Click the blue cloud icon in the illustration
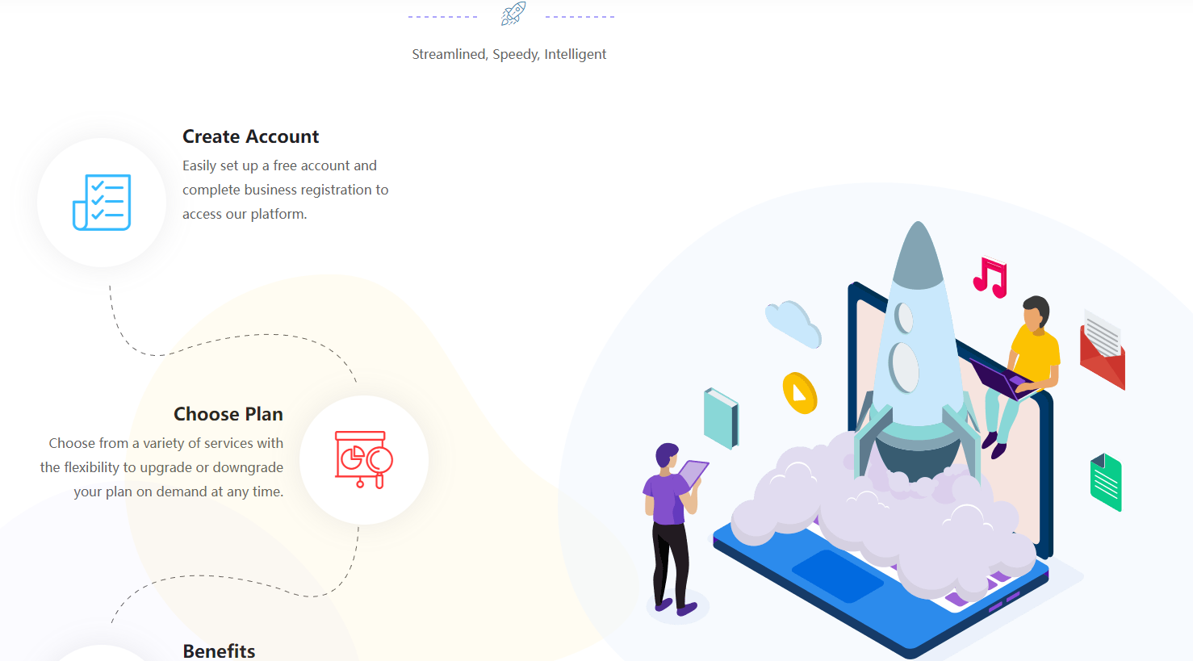Screen dimensions: 1193x661 coord(793,324)
